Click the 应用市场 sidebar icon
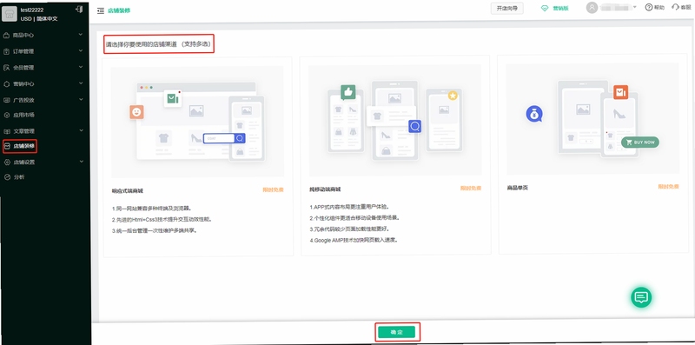Image resolution: width=695 pixels, height=345 pixels. pyautogui.click(x=7, y=116)
